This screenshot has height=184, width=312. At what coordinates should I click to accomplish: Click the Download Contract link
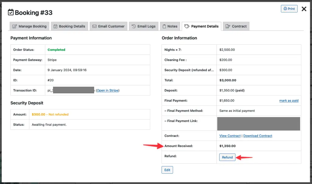tap(257, 136)
